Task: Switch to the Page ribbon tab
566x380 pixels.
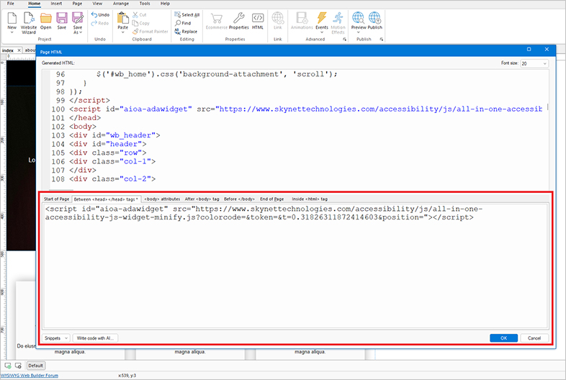Action: [x=77, y=4]
